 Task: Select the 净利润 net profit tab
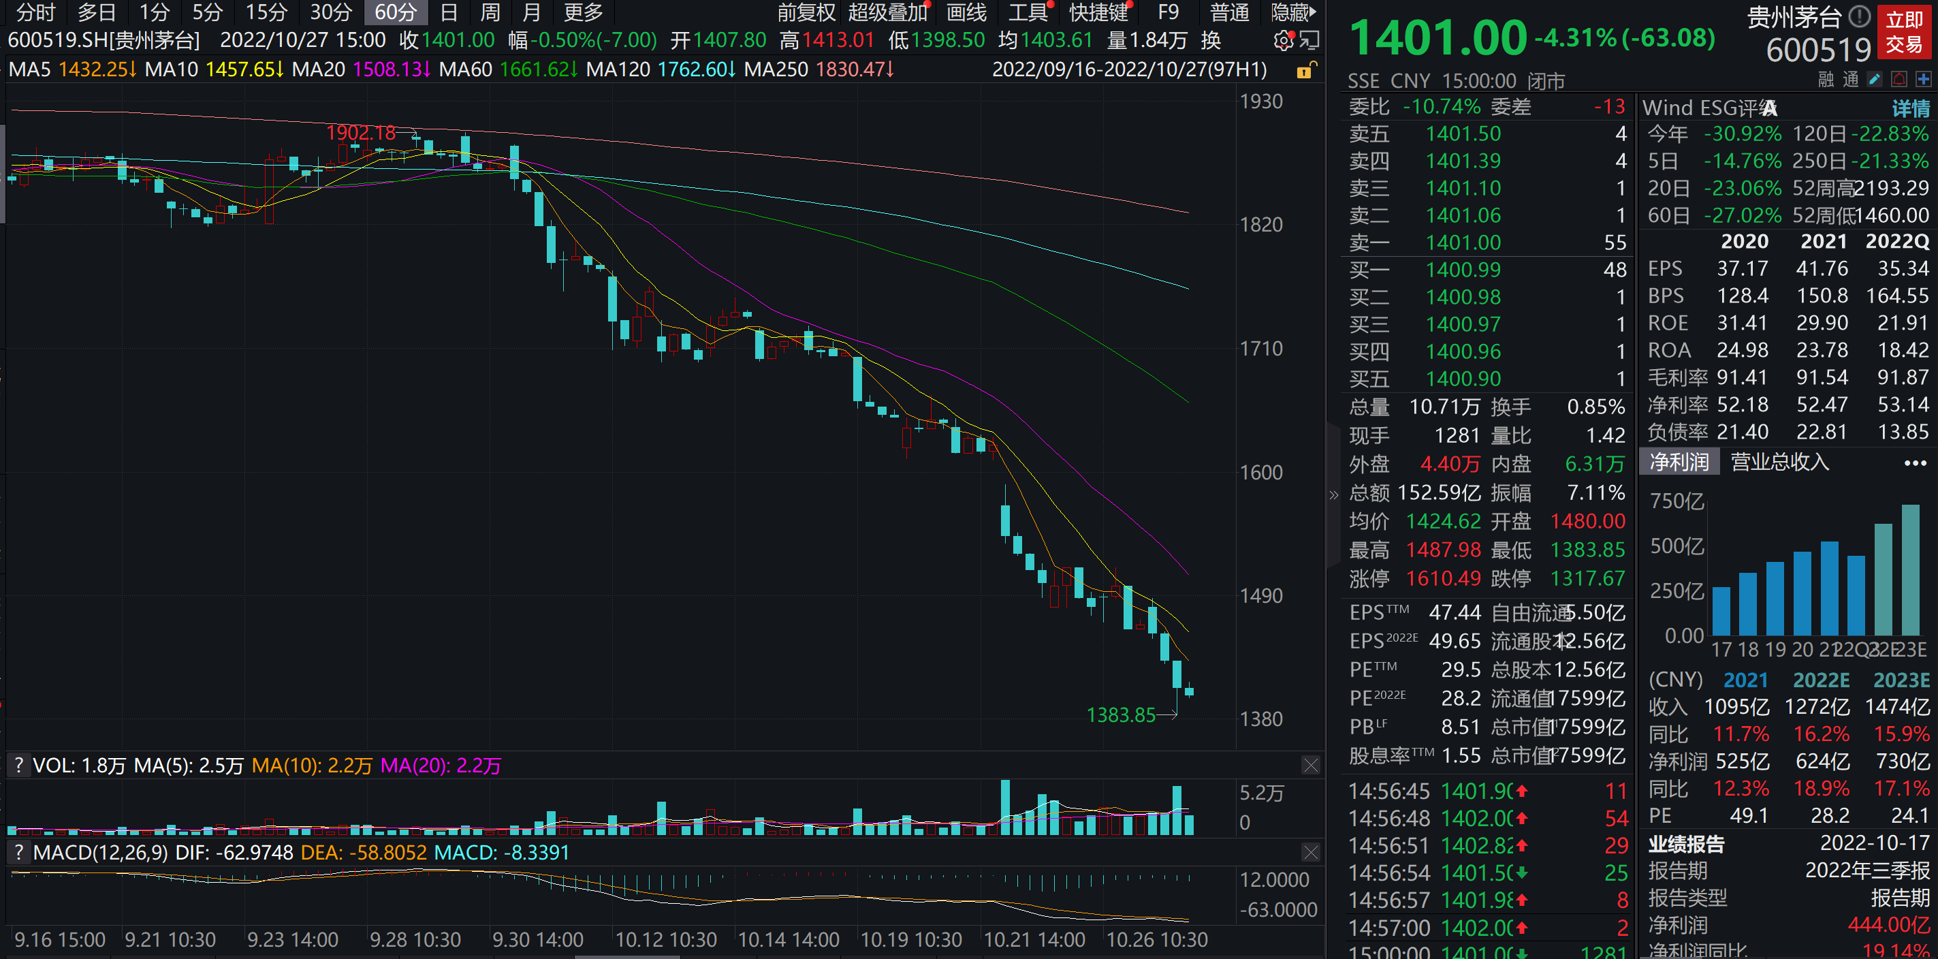click(x=1679, y=461)
